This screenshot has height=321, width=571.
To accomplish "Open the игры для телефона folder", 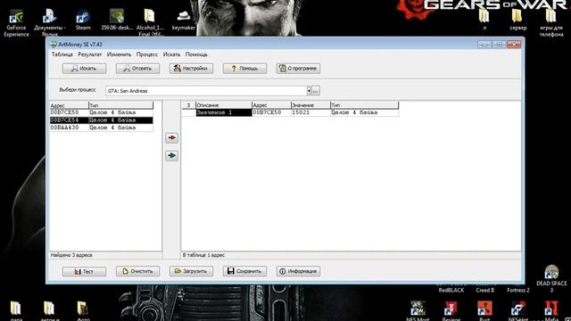I will [x=551, y=23].
